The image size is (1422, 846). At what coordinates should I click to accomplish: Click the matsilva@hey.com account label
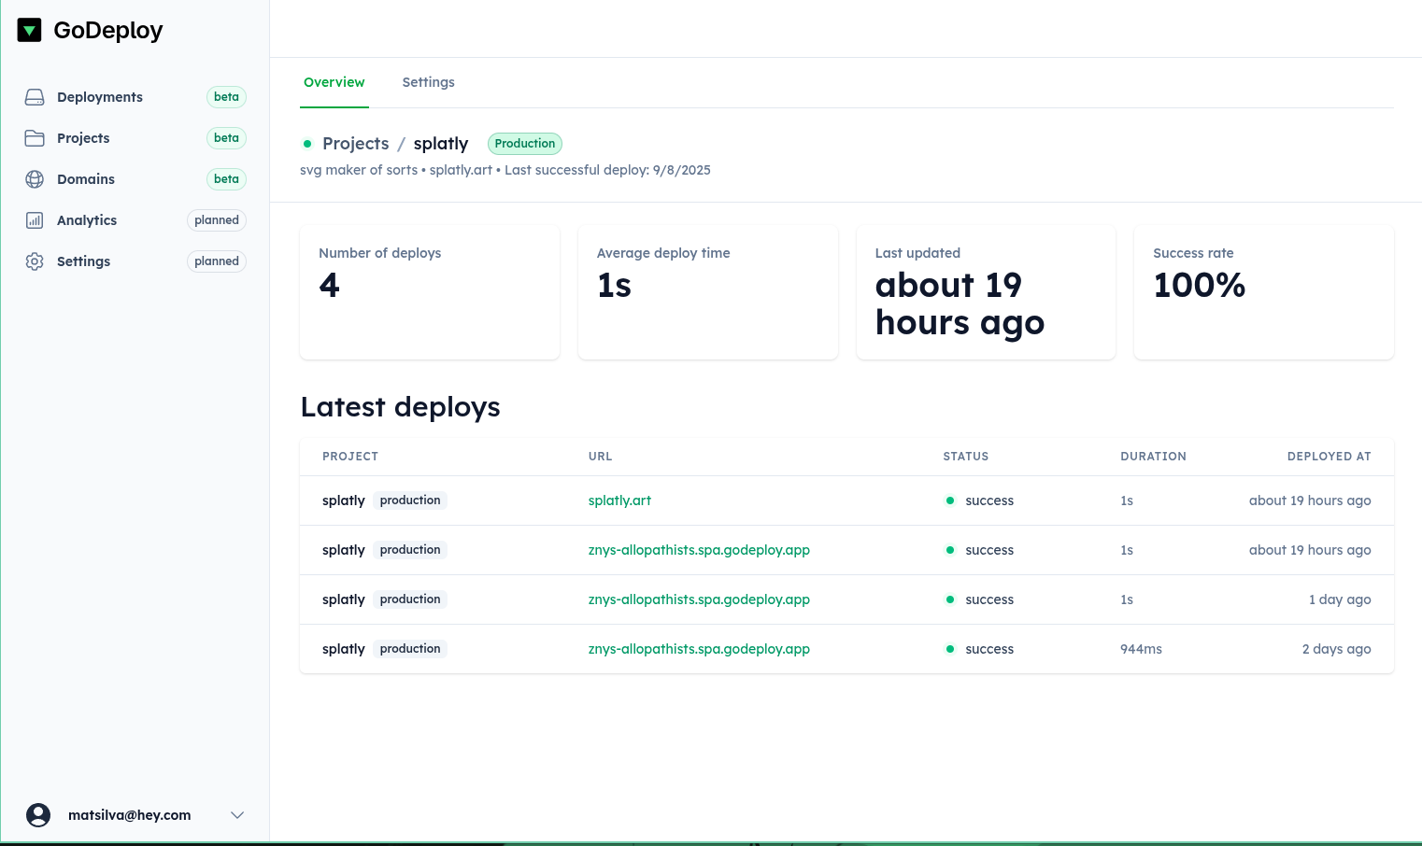point(130,815)
